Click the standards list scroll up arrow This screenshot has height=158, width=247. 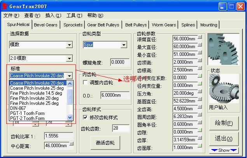(x=70, y=83)
